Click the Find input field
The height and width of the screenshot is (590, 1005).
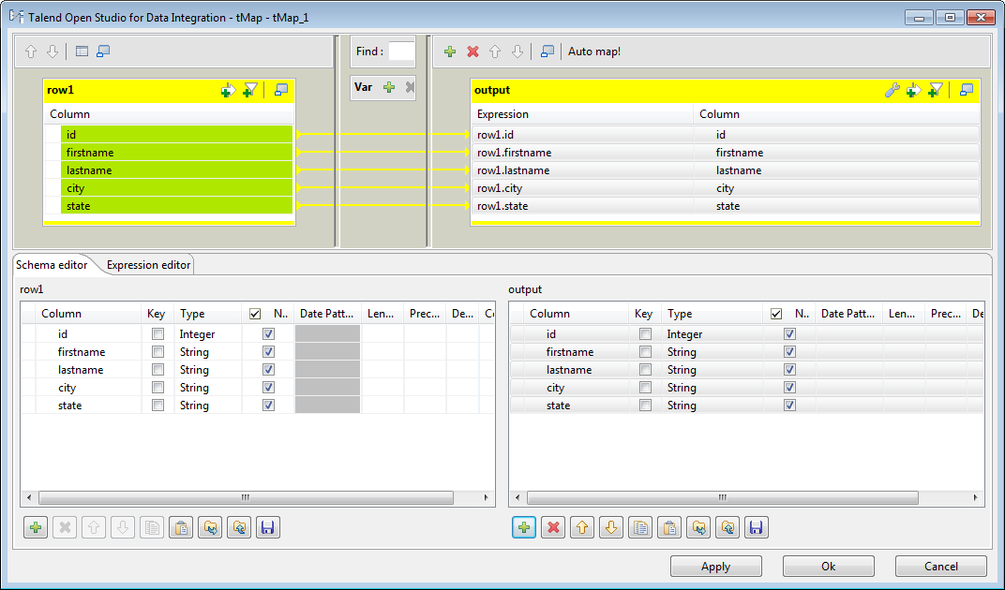[x=401, y=52]
